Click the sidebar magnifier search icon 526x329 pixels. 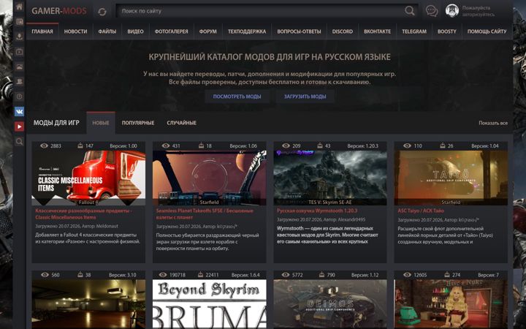click(19, 141)
